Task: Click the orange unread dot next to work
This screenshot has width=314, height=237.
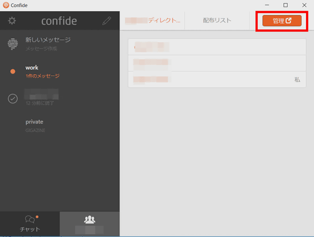Action: click(x=12, y=71)
